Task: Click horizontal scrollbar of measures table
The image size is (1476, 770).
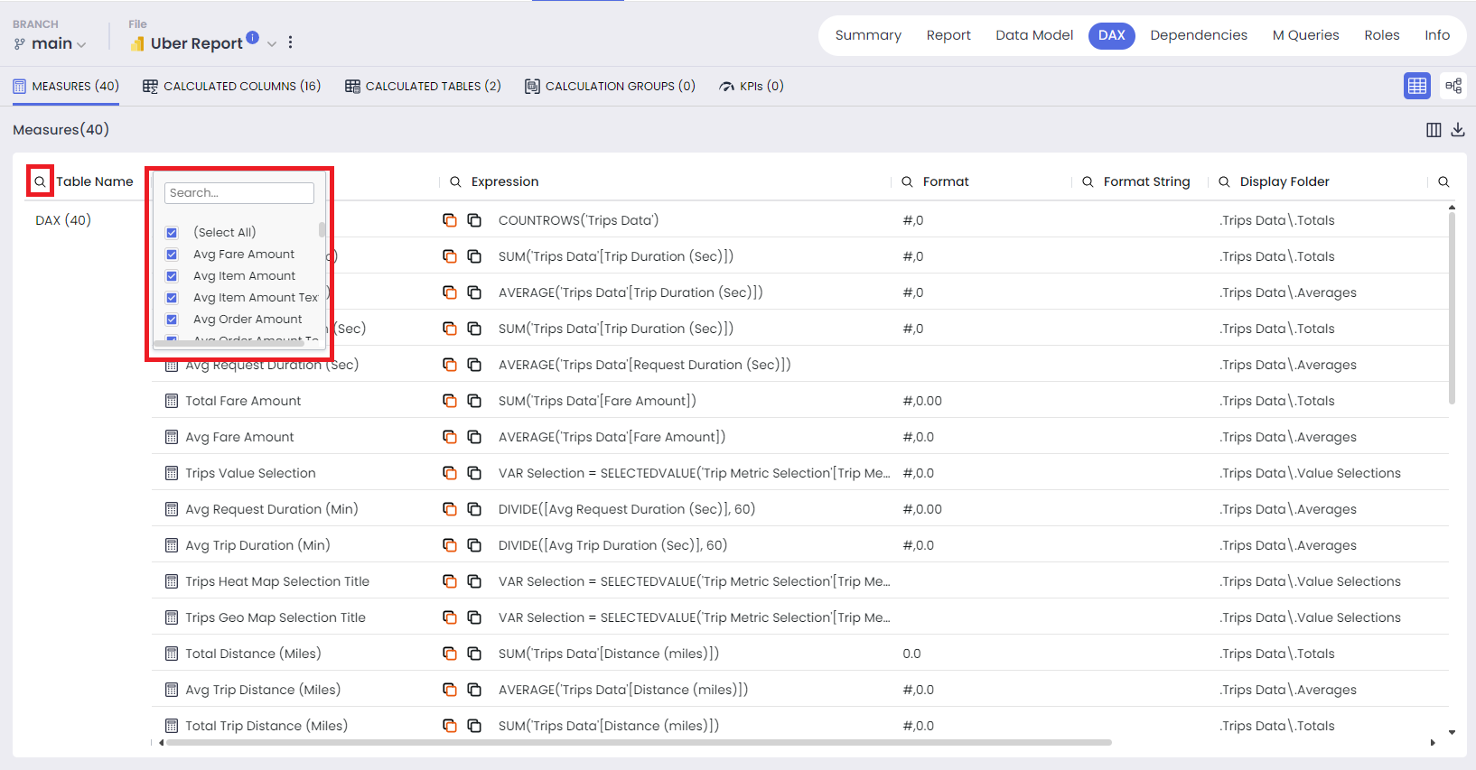Action: coord(639,743)
